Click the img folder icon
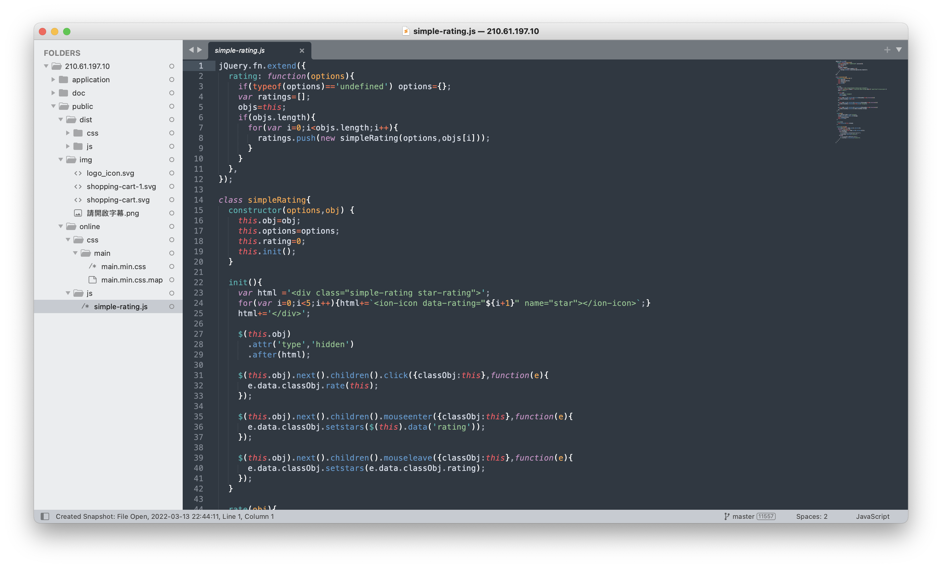Viewport: 942px width, 568px height. tap(71, 160)
